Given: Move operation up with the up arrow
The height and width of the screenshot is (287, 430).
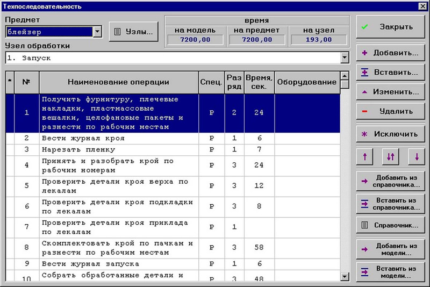Looking at the screenshot, I should pos(365,157).
